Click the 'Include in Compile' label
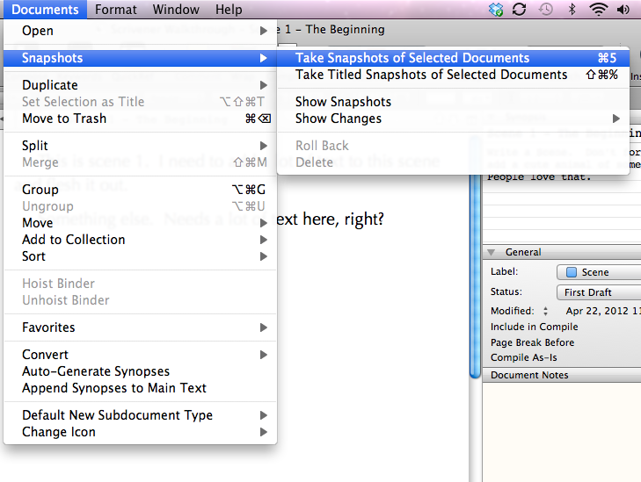 coord(535,327)
